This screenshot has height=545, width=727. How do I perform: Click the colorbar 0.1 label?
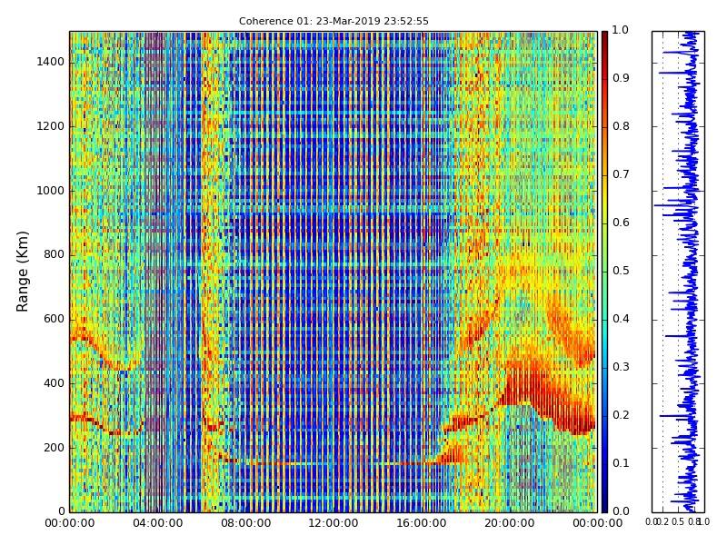click(x=621, y=463)
